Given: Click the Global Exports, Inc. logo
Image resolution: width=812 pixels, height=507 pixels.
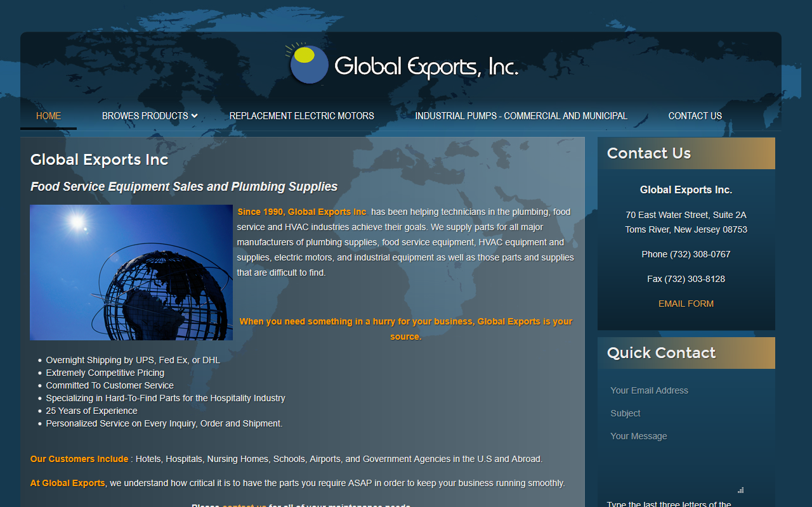Looking at the screenshot, I should coord(402,65).
